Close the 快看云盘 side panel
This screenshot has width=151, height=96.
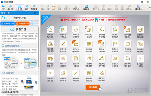click(x=38, y=13)
